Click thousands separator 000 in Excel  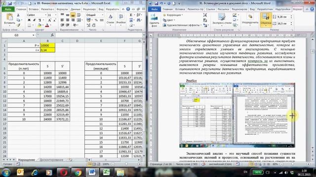point(102,20)
